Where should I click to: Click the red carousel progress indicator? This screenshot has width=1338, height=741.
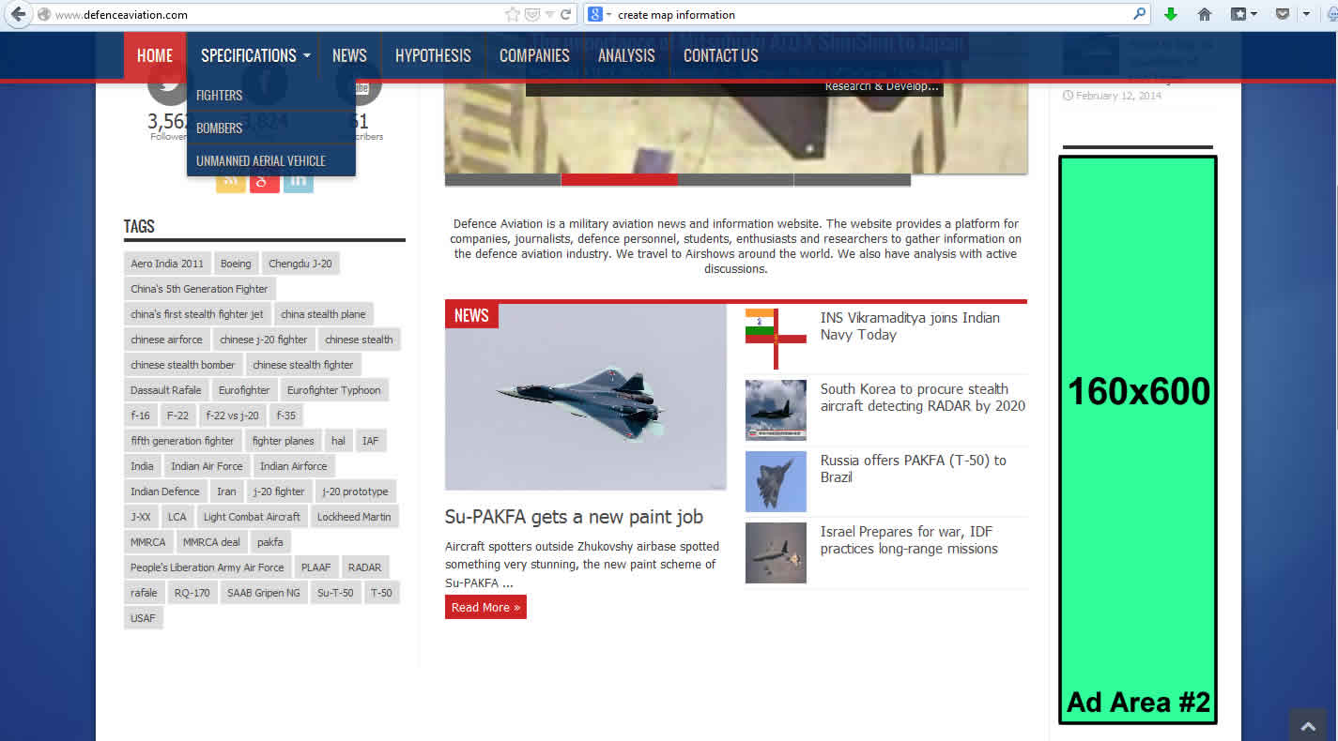(x=620, y=179)
